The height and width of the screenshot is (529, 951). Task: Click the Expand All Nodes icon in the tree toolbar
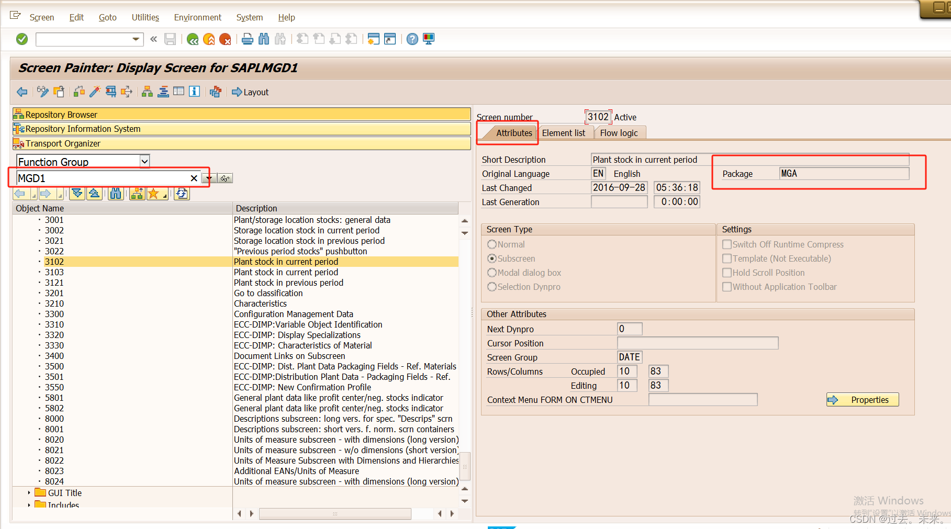tap(77, 194)
